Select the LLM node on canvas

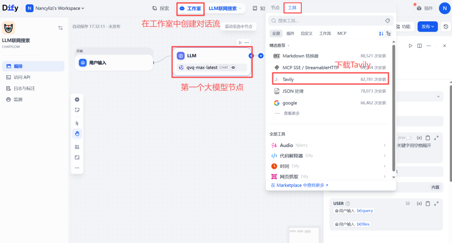click(212, 61)
